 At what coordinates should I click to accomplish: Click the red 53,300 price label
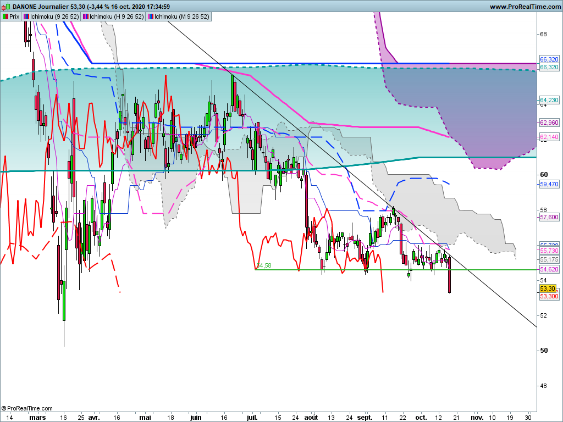coord(549,296)
